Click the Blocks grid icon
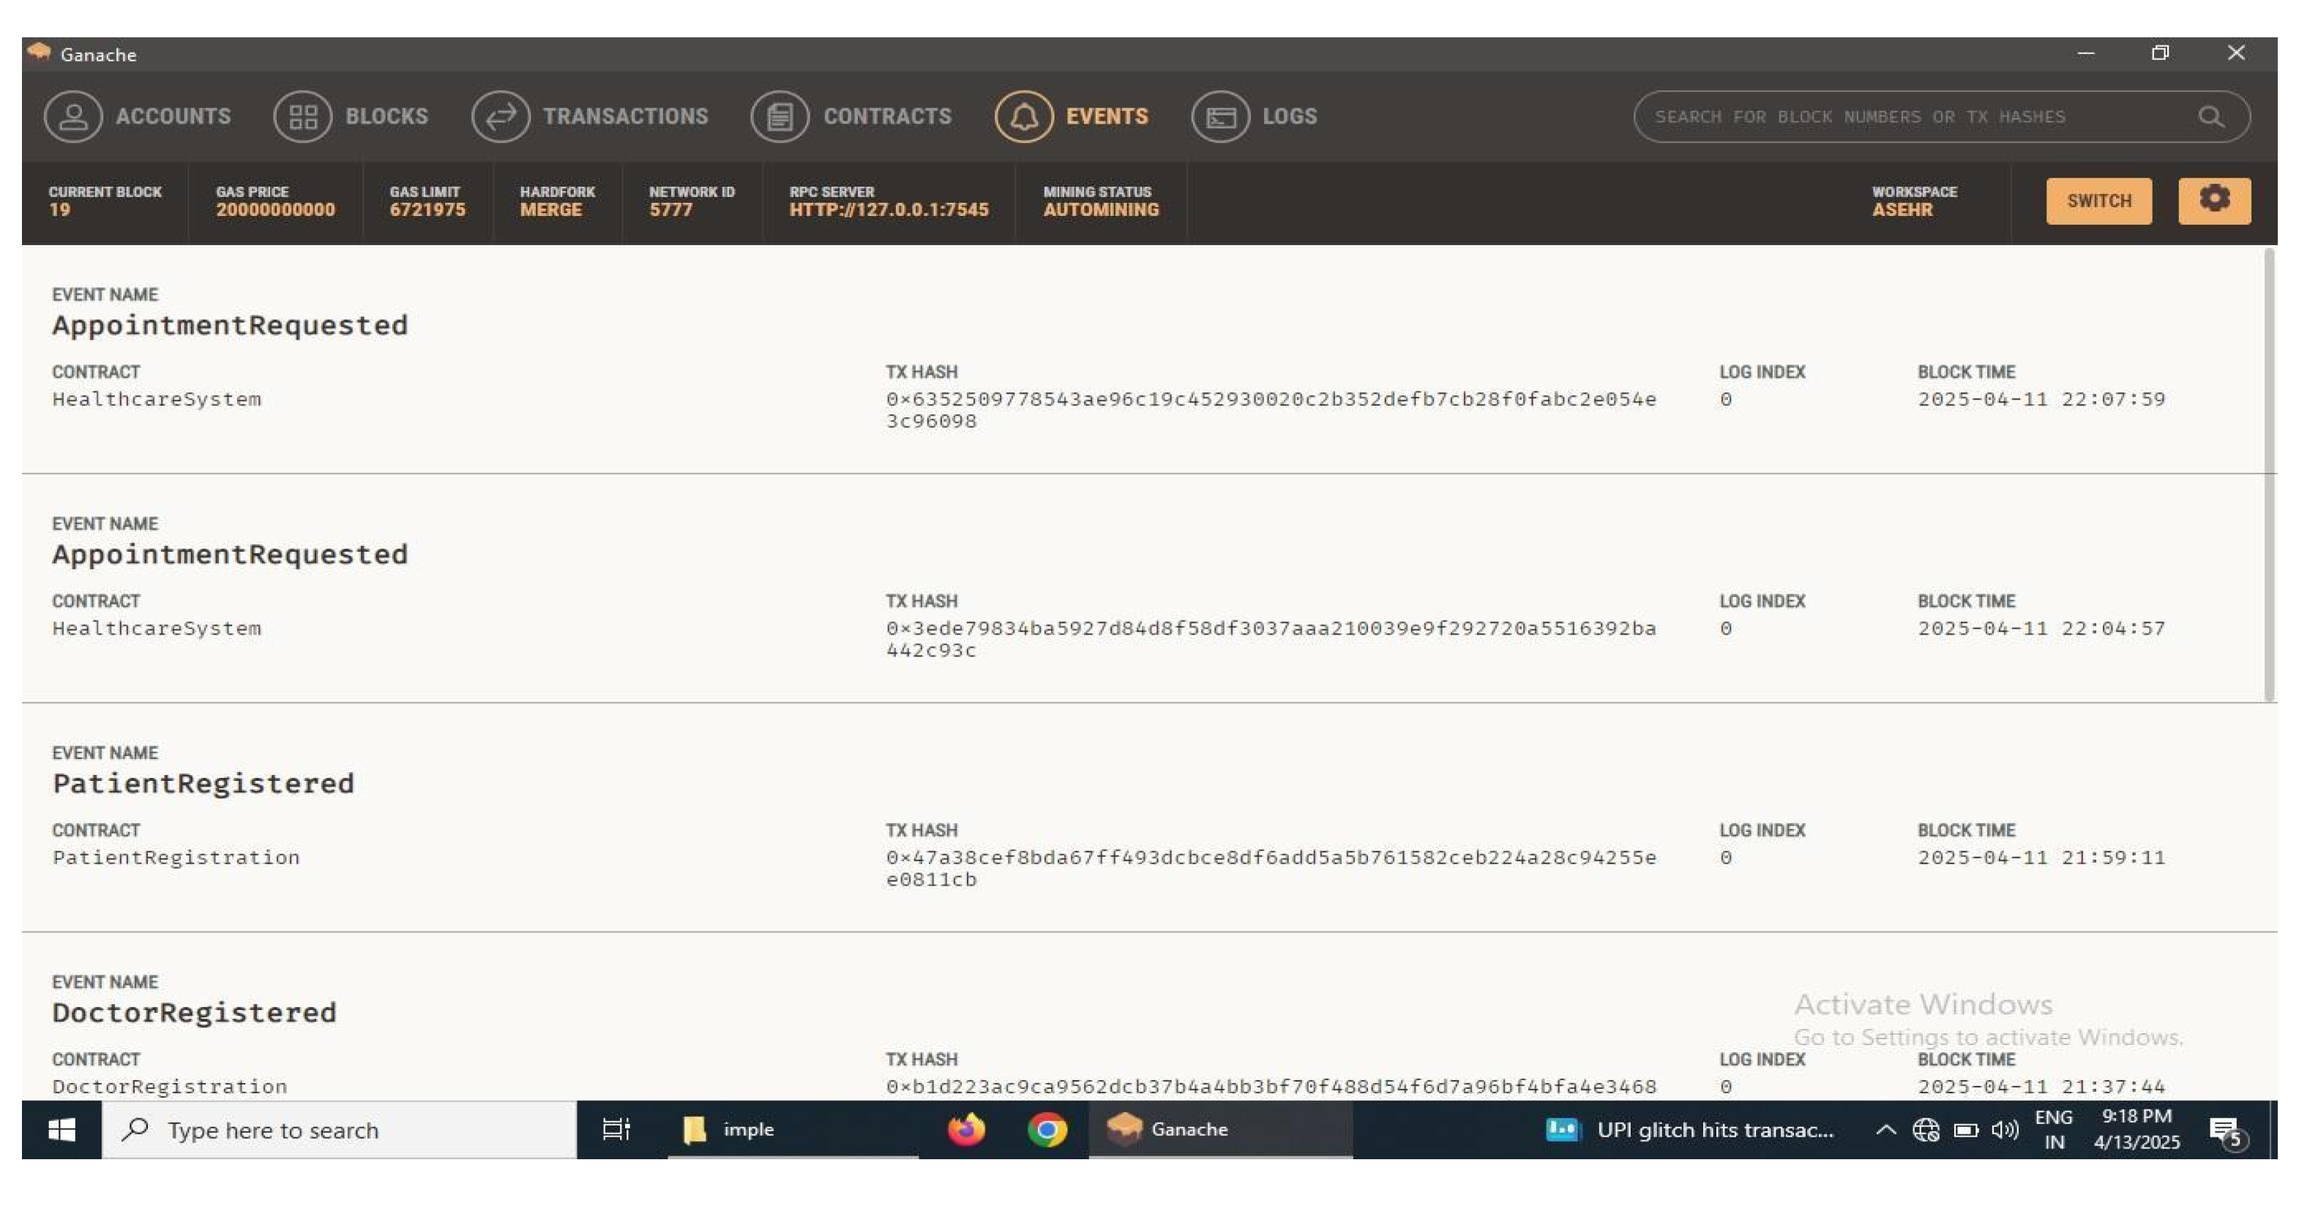Viewport: 2299px width, 1209px height. (302, 117)
